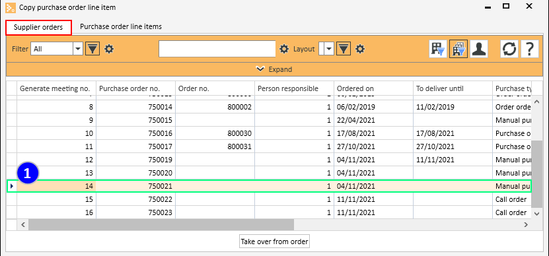
Task: Click the Order no. column header
Action: point(215,88)
